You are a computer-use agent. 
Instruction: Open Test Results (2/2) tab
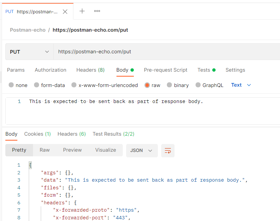tap(113, 134)
